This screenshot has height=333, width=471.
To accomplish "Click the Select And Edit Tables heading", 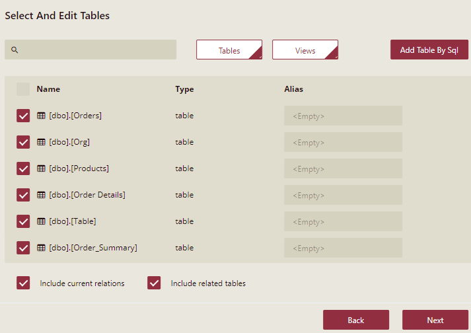I will (57, 16).
